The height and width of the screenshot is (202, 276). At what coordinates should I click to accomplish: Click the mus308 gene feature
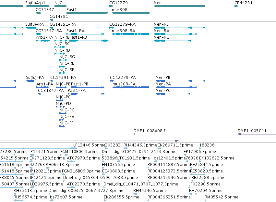[x=131, y=13]
